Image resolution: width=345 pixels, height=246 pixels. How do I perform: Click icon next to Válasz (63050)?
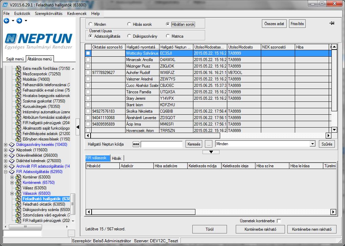click(18, 188)
